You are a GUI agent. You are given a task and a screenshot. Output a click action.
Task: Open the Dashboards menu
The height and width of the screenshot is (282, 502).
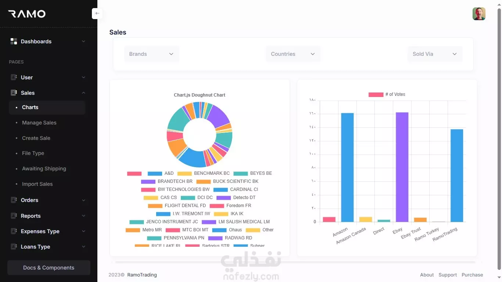[36, 41]
